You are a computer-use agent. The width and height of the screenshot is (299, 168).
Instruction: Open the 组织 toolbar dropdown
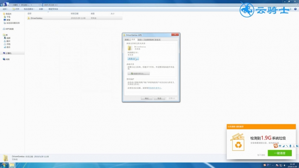click(x=5, y=9)
